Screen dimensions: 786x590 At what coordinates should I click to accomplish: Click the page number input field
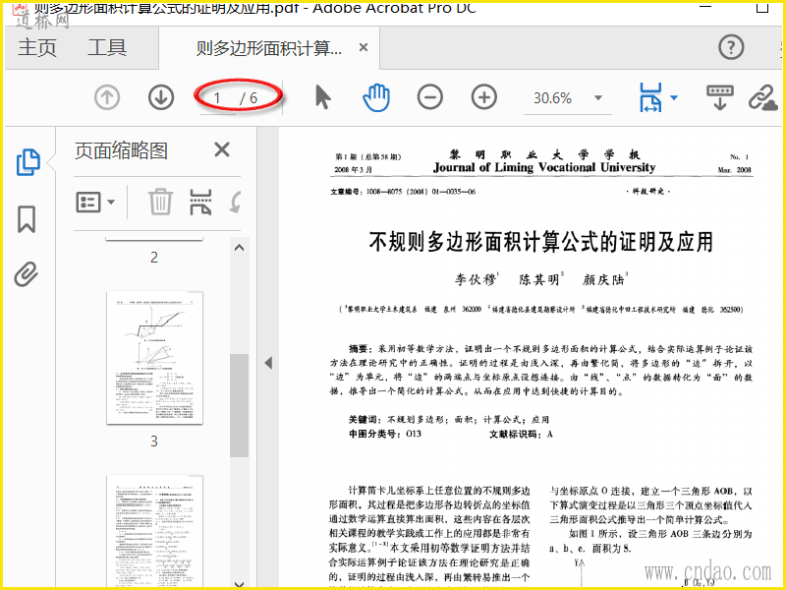pyautogui.click(x=217, y=97)
